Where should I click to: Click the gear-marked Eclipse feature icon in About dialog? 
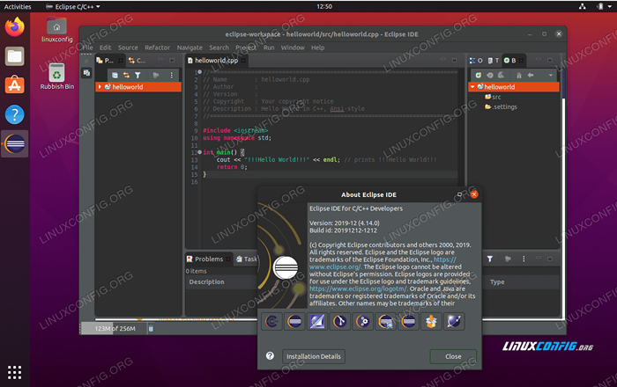[363, 322]
